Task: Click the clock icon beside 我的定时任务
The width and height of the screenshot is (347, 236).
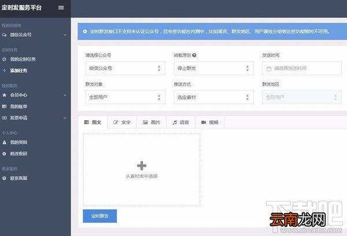Action: pos(4,59)
